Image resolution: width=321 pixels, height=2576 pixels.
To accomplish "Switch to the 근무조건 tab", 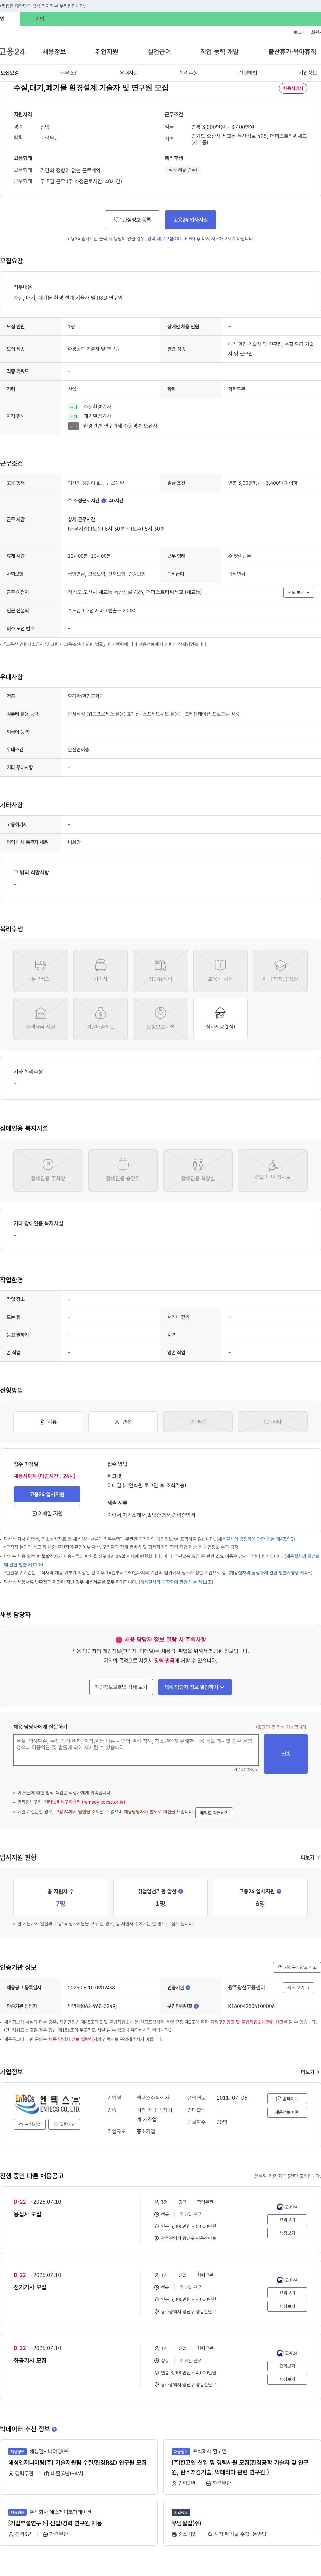I will pos(69,73).
